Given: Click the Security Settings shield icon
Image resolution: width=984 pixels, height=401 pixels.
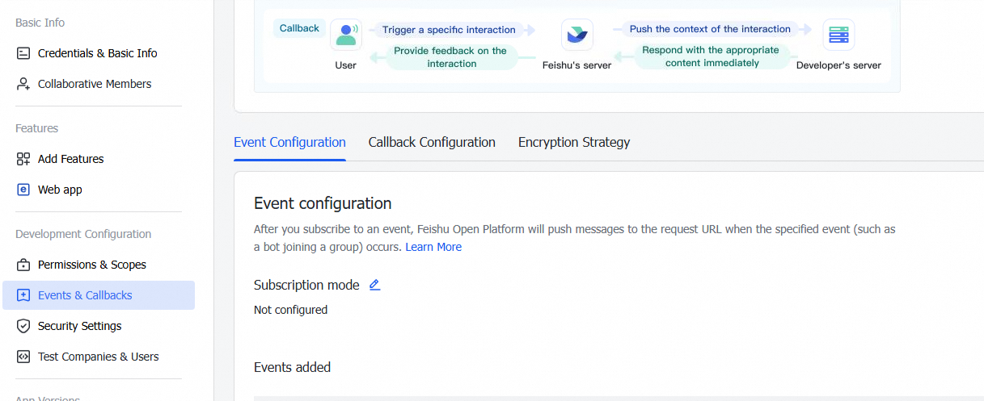Looking at the screenshot, I should [x=23, y=326].
